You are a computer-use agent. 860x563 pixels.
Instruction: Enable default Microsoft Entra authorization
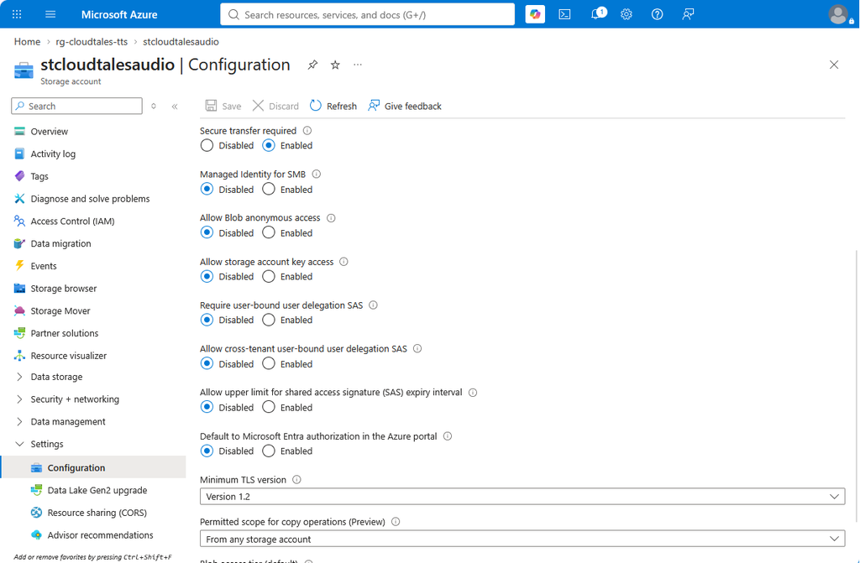pos(268,451)
